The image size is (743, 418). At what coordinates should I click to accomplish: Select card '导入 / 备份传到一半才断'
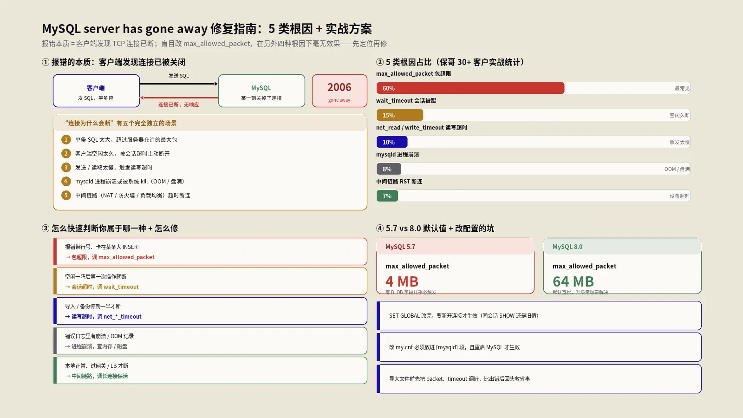(210, 311)
